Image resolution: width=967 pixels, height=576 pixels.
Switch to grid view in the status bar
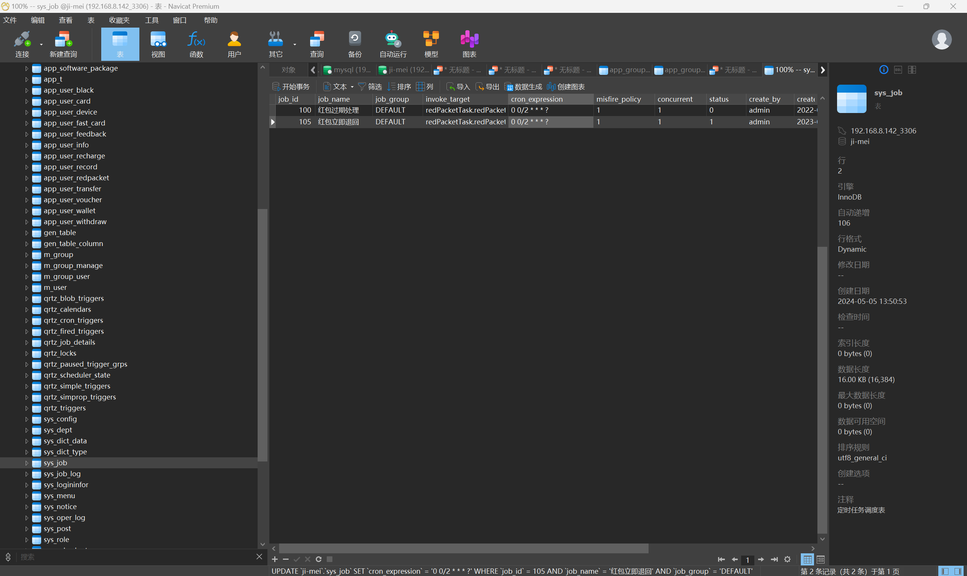coord(807,559)
